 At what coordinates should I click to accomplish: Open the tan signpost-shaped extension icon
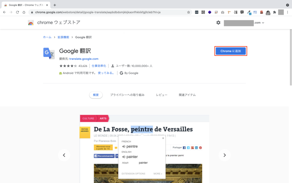(229, 12)
